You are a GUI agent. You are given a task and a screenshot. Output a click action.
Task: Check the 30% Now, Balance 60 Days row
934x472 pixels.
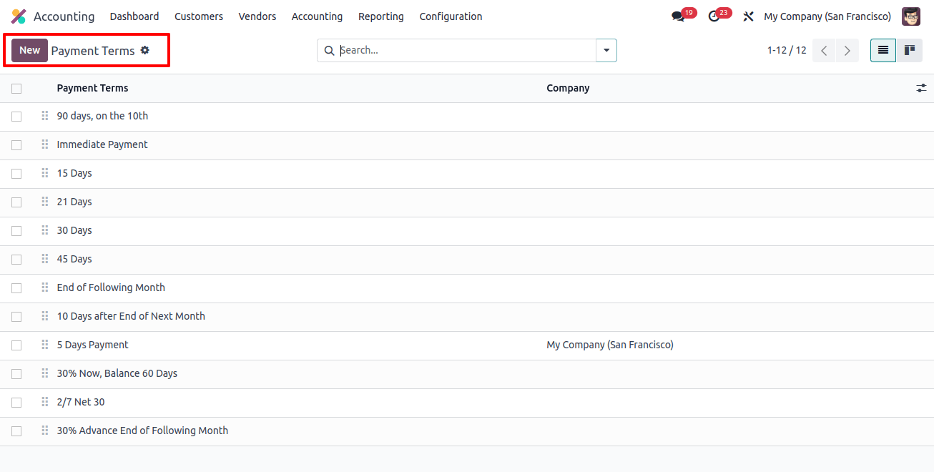16,374
